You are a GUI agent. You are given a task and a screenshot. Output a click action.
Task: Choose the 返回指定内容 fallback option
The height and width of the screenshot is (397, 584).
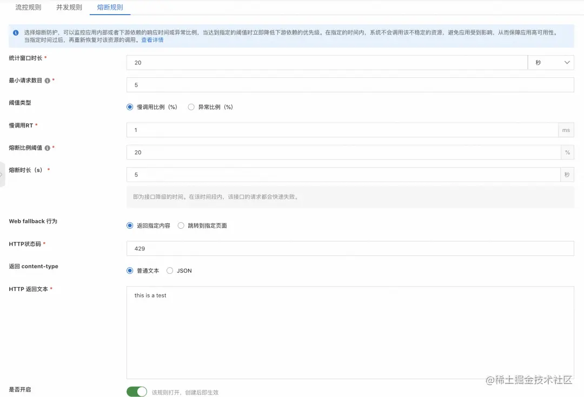[x=130, y=226]
